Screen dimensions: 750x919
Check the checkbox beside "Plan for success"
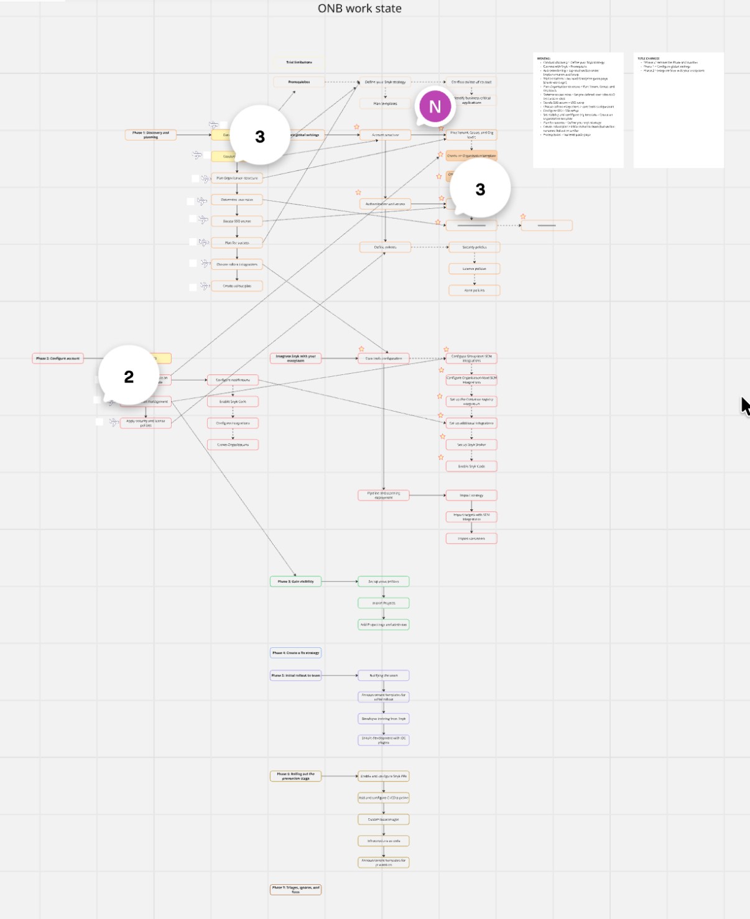point(193,242)
